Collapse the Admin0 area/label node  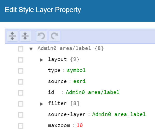click(x=31, y=49)
